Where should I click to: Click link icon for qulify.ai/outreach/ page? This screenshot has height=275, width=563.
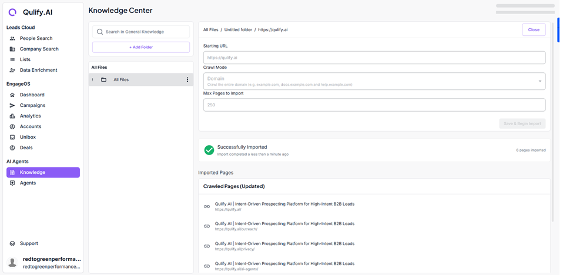(x=207, y=226)
